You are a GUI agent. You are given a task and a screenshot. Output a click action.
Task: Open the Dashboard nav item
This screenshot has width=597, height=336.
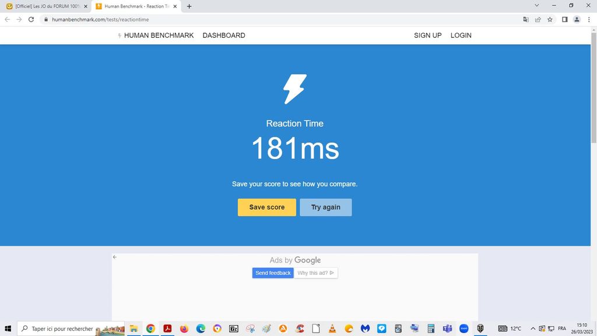(224, 36)
